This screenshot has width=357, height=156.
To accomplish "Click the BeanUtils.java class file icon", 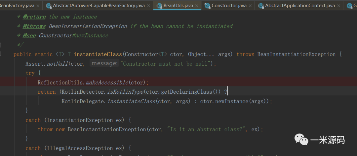I will click(x=159, y=6).
